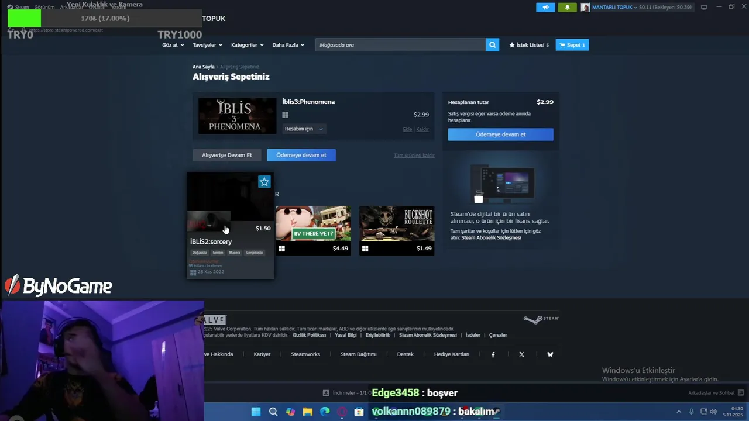The height and width of the screenshot is (421, 749).
Task: Open İblis3:Phenomena cart item thumbnail
Action: pos(237,116)
